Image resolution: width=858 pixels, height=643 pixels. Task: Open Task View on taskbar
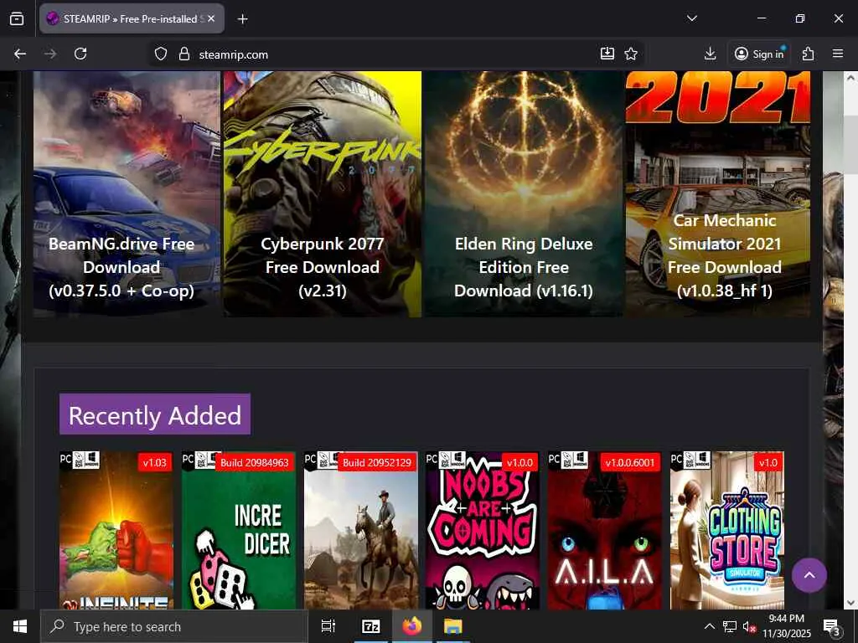click(328, 626)
